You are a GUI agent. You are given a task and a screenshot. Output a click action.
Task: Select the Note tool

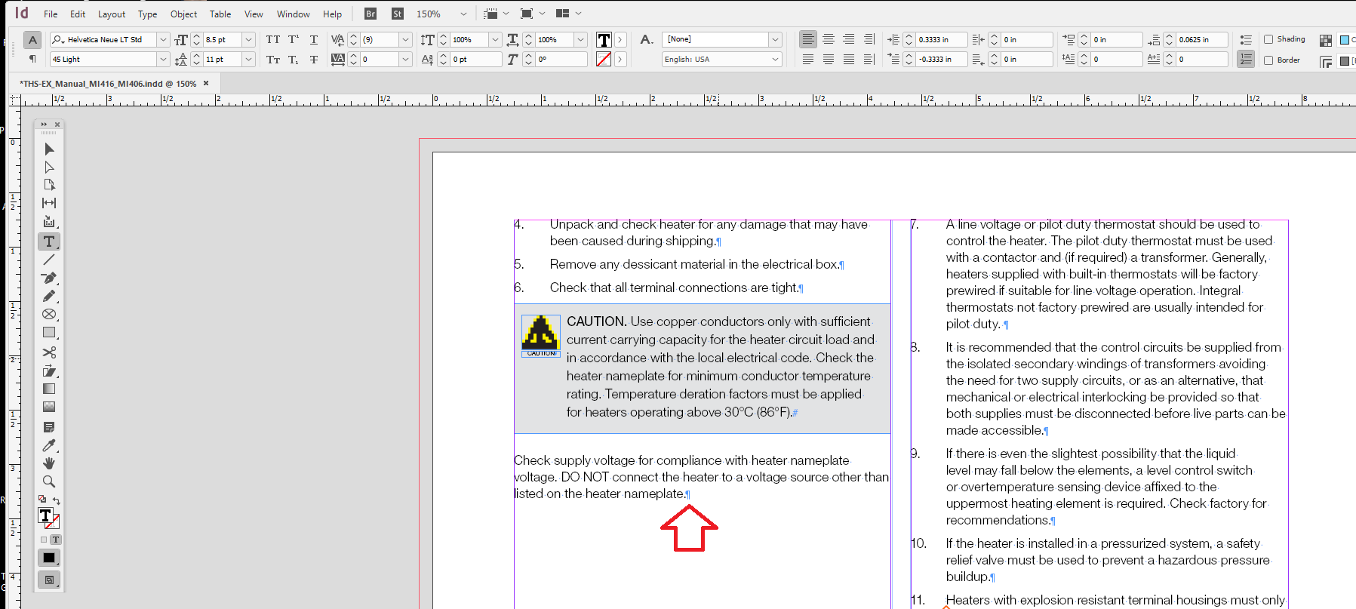49,427
